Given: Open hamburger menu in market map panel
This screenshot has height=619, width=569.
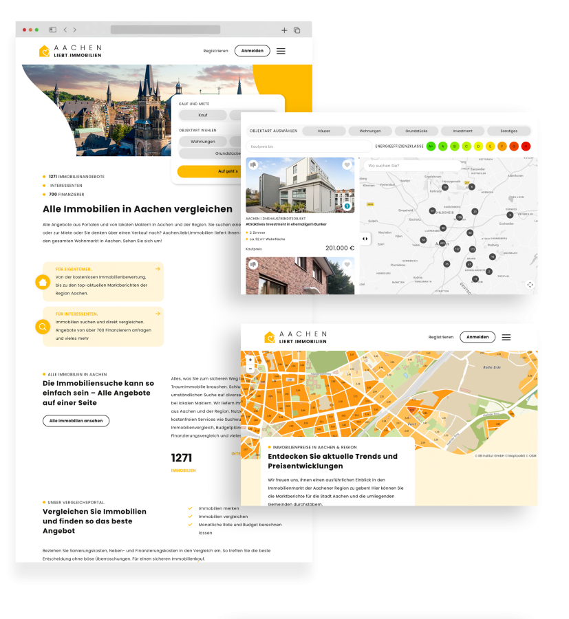Looking at the screenshot, I should point(506,337).
